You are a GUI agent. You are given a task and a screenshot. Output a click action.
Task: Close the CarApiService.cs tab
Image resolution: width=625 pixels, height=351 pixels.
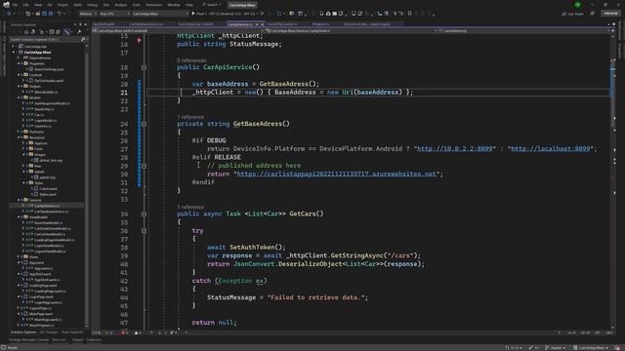263,24
